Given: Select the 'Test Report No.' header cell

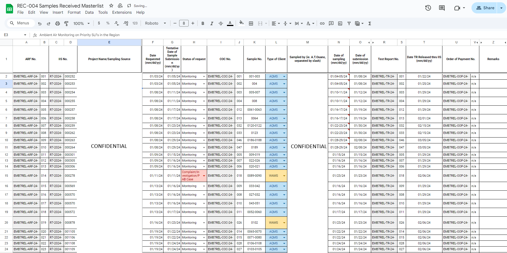Looking at the screenshot, I should (388, 59).
